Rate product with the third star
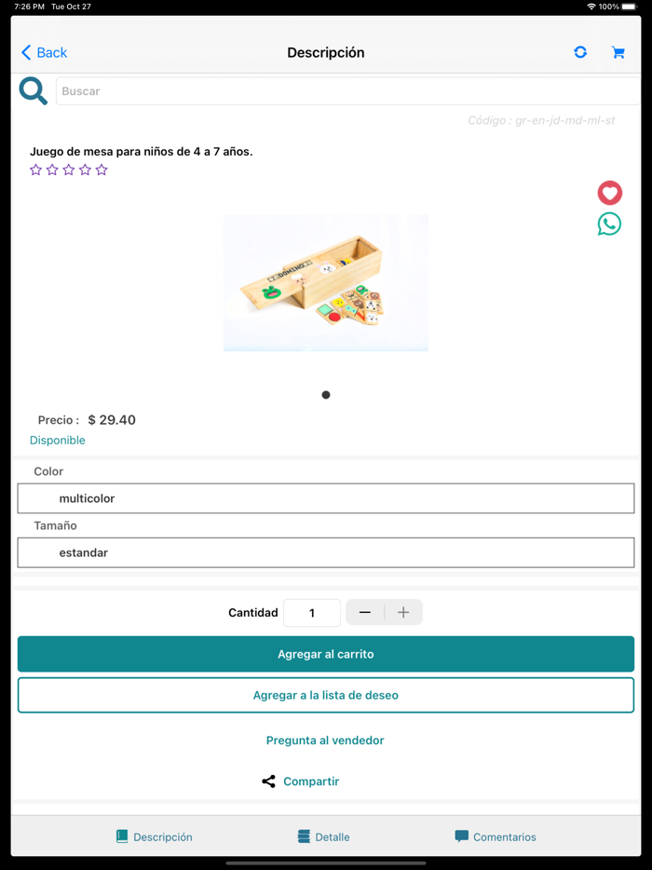The width and height of the screenshot is (652, 870). point(69,170)
